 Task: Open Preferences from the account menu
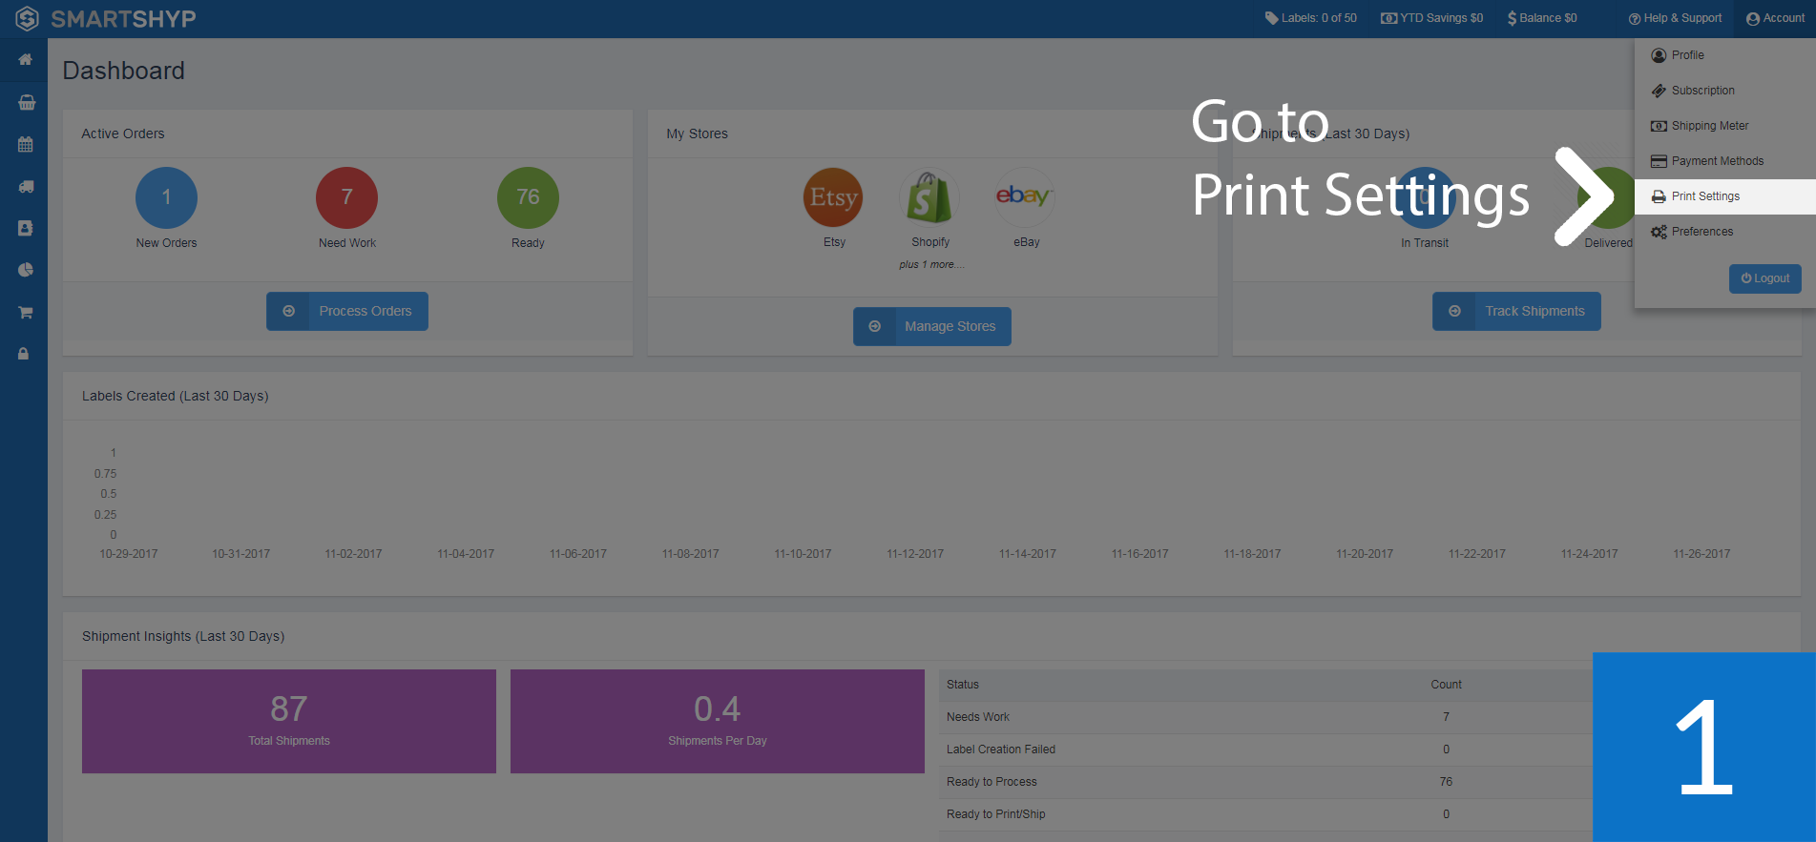pos(1724,232)
